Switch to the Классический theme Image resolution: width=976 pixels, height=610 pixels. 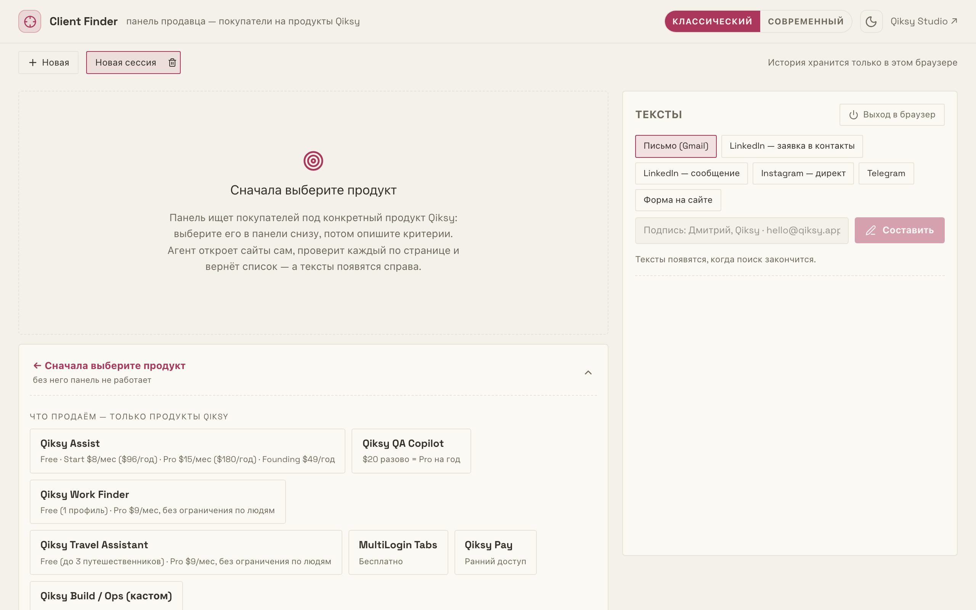pyautogui.click(x=712, y=21)
